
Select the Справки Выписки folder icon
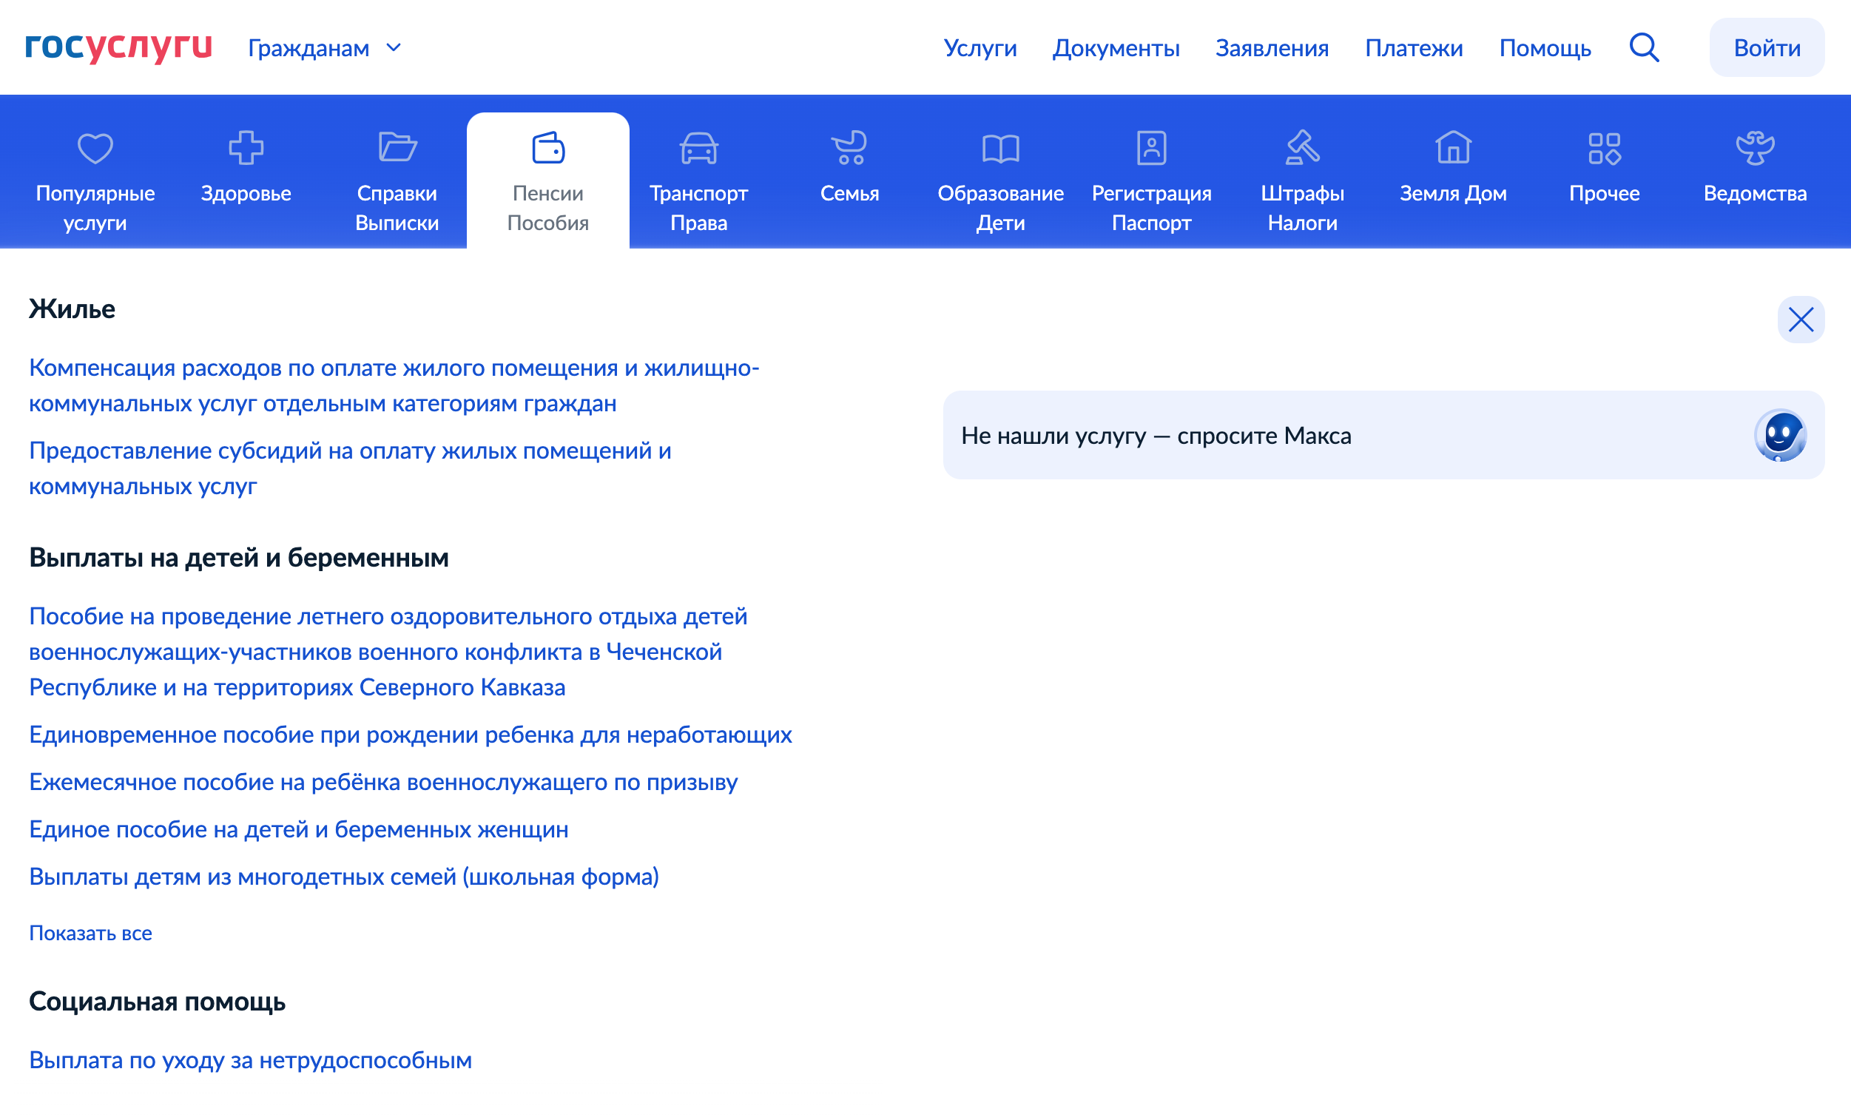pyautogui.click(x=397, y=147)
